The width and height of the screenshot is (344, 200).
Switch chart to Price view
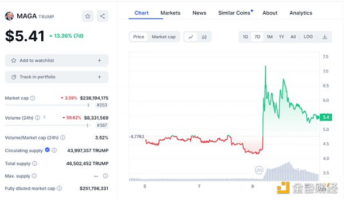click(x=139, y=37)
